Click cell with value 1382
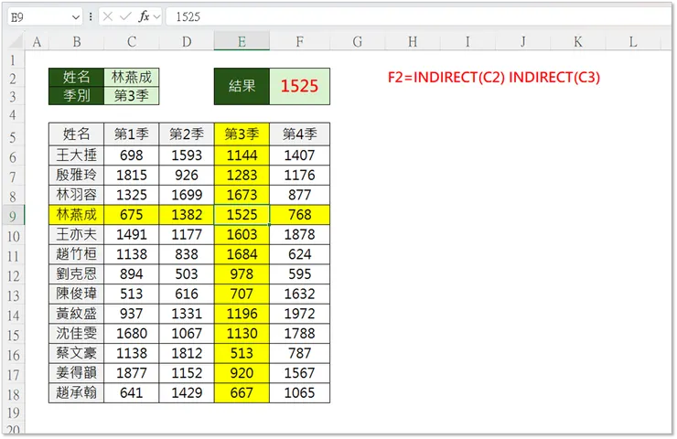 coord(187,215)
